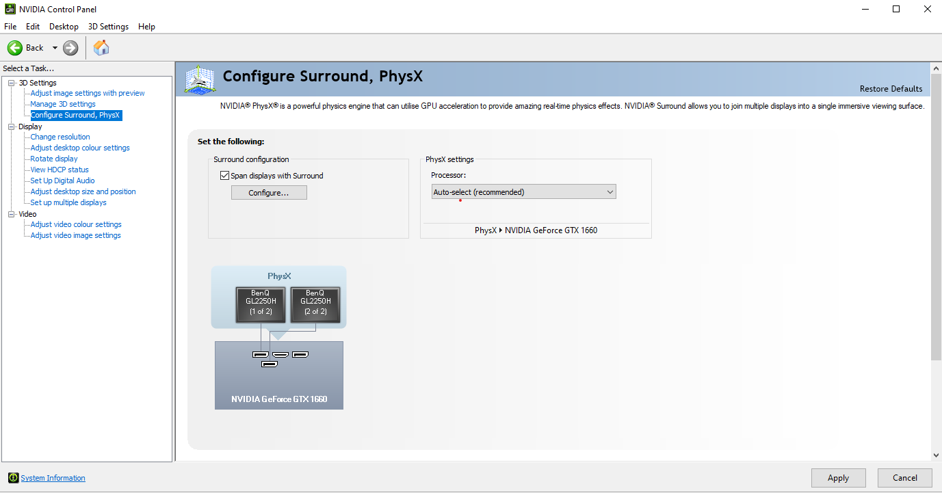Select the Change resolution task
The width and height of the screenshot is (942, 493).
point(60,137)
